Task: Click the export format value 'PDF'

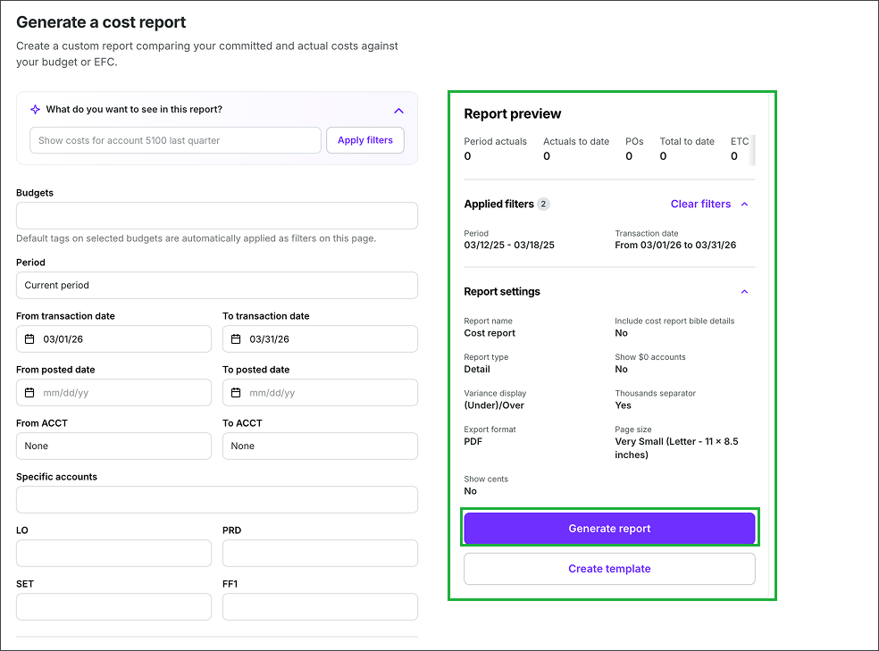Action: [x=473, y=441]
